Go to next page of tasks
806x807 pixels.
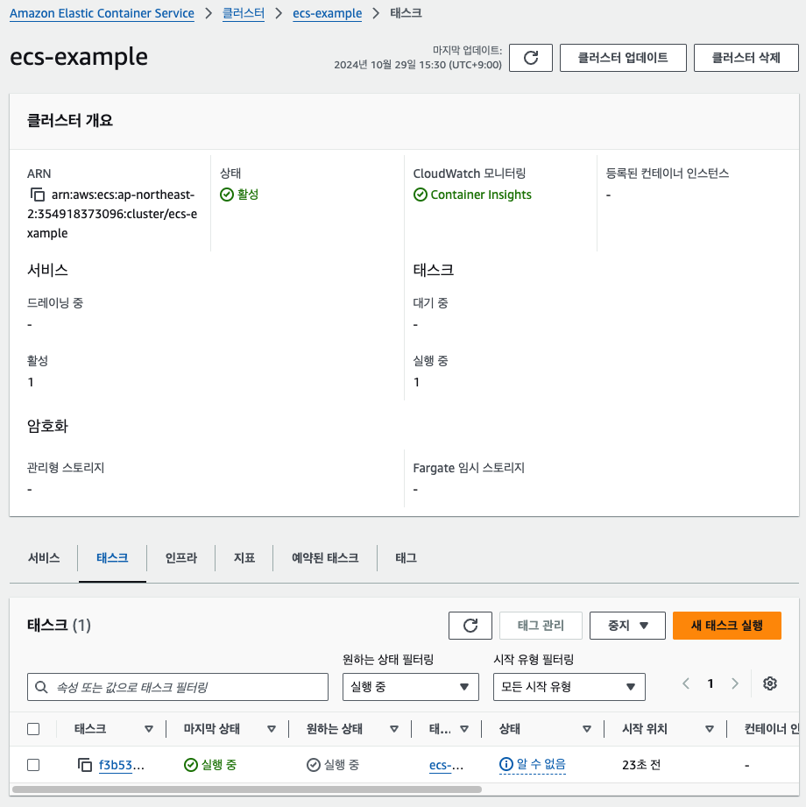pos(735,683)
